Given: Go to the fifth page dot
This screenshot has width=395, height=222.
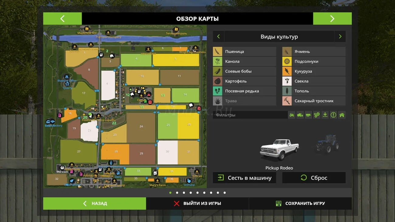Looking at the screenshot, I should 197,193.
